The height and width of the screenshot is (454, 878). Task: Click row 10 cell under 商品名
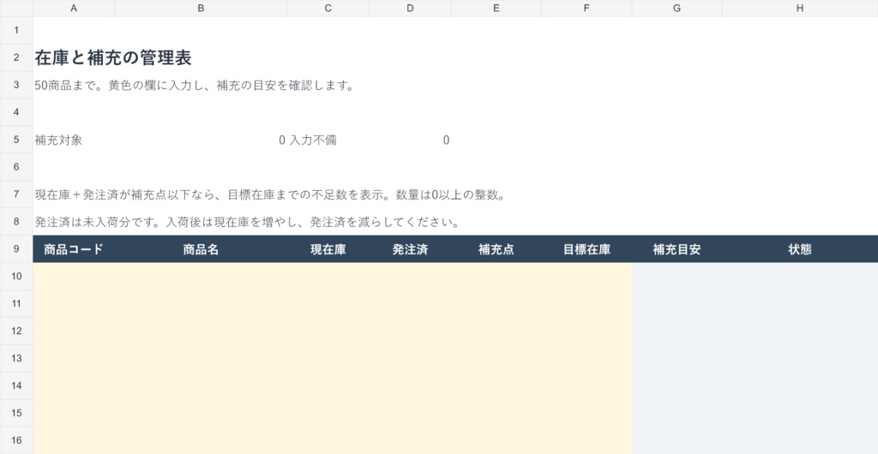tap(201, 276)
